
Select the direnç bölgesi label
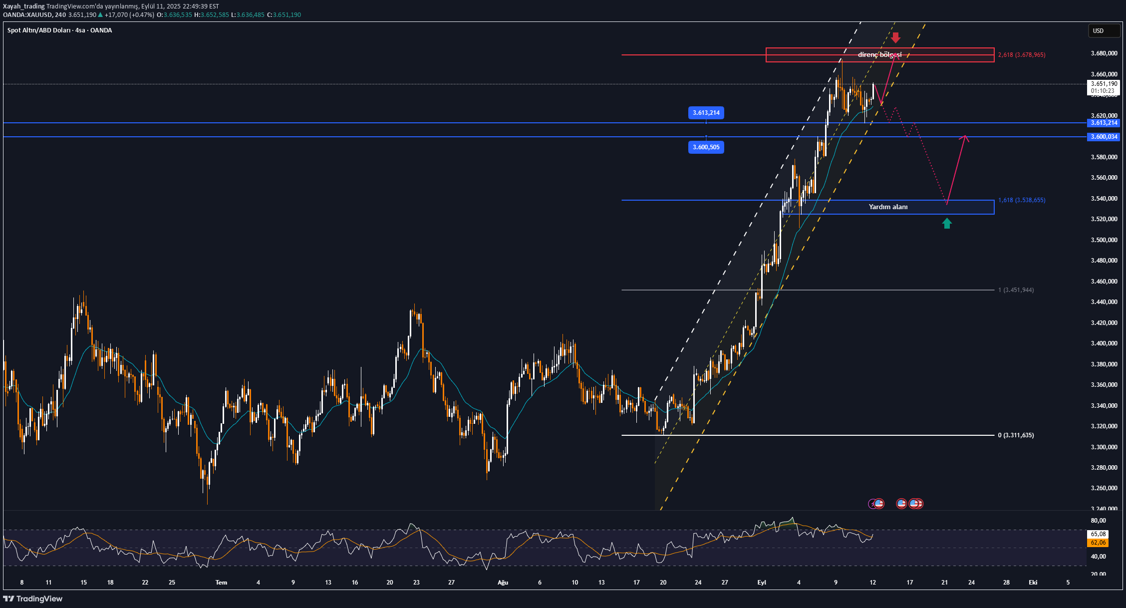pos(880,55)
